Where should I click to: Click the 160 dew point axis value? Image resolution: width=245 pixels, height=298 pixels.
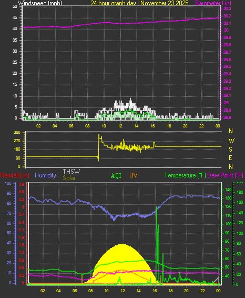[x=240, y=203]
